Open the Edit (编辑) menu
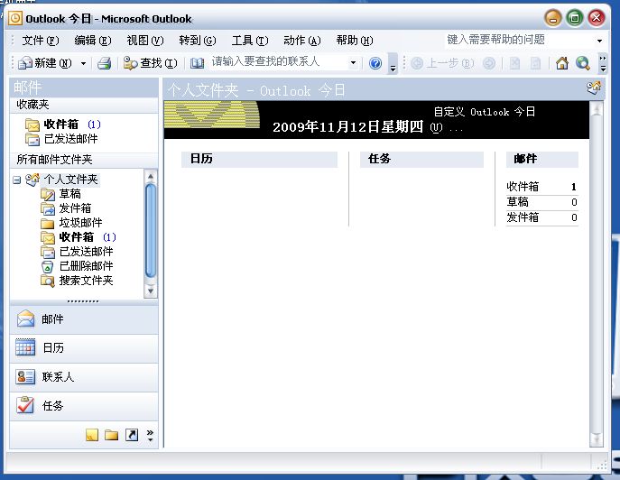 [x=93, y=41]
